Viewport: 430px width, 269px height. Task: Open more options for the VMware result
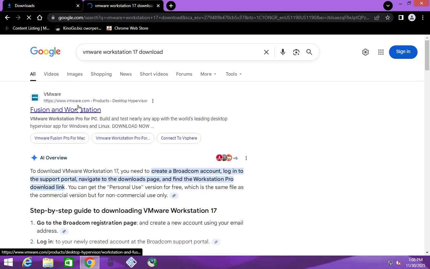click(153, 101)
